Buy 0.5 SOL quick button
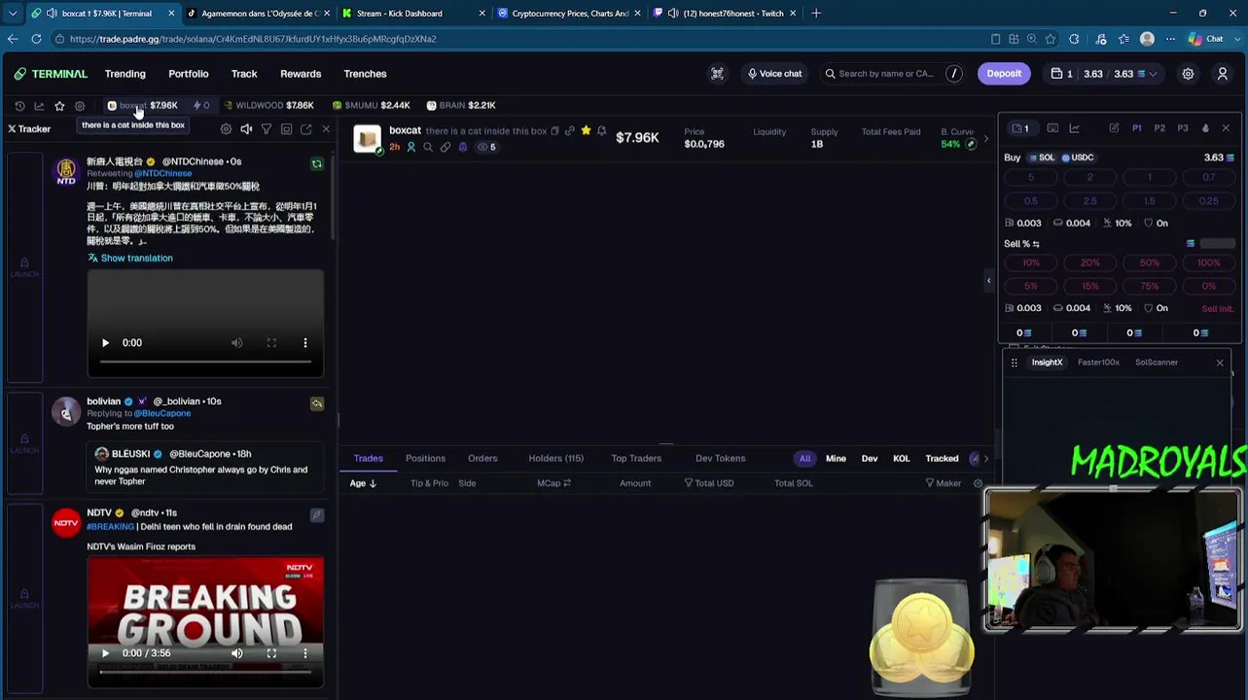 click(x=1031, y=201)
